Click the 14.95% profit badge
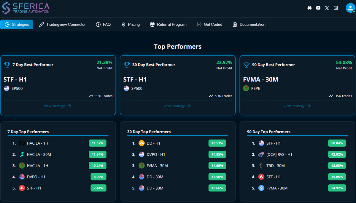The image size is (356, 203). coord(217,154)
